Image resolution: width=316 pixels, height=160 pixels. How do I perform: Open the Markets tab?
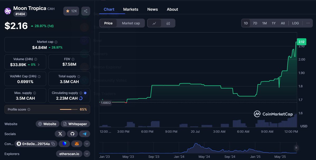131,9
